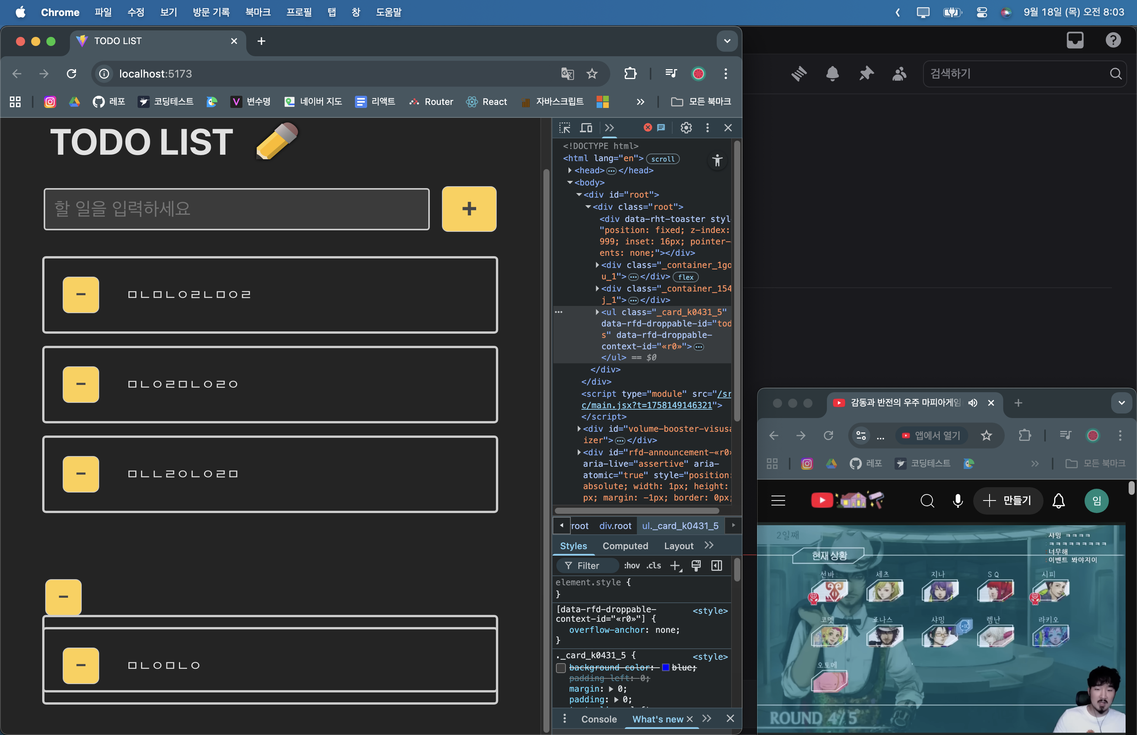Click DevTools inspect element picker icon
Viewport: 1137px width, 735px height.
tap(564, 127)
